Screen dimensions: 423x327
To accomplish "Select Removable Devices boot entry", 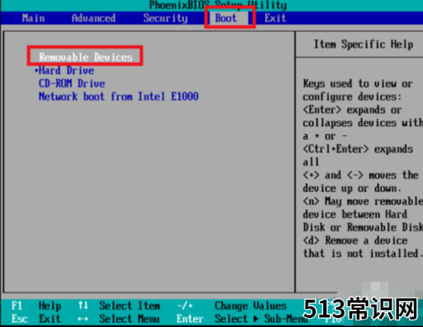I will coord(86,57).
